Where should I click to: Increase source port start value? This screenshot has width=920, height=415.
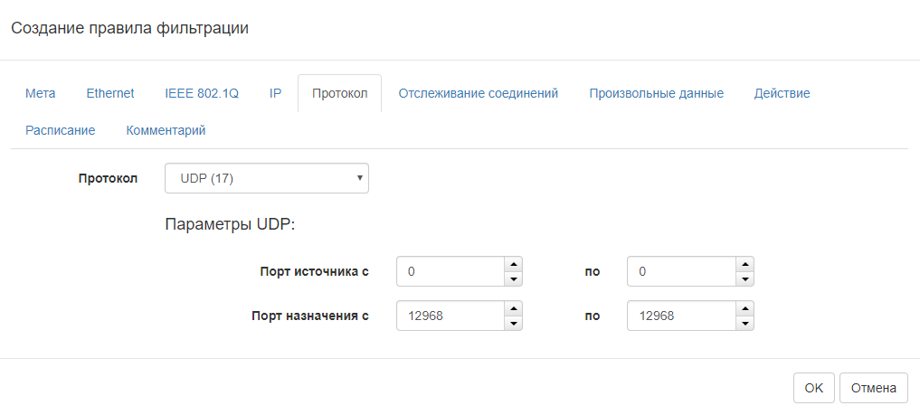pos(513,263)
